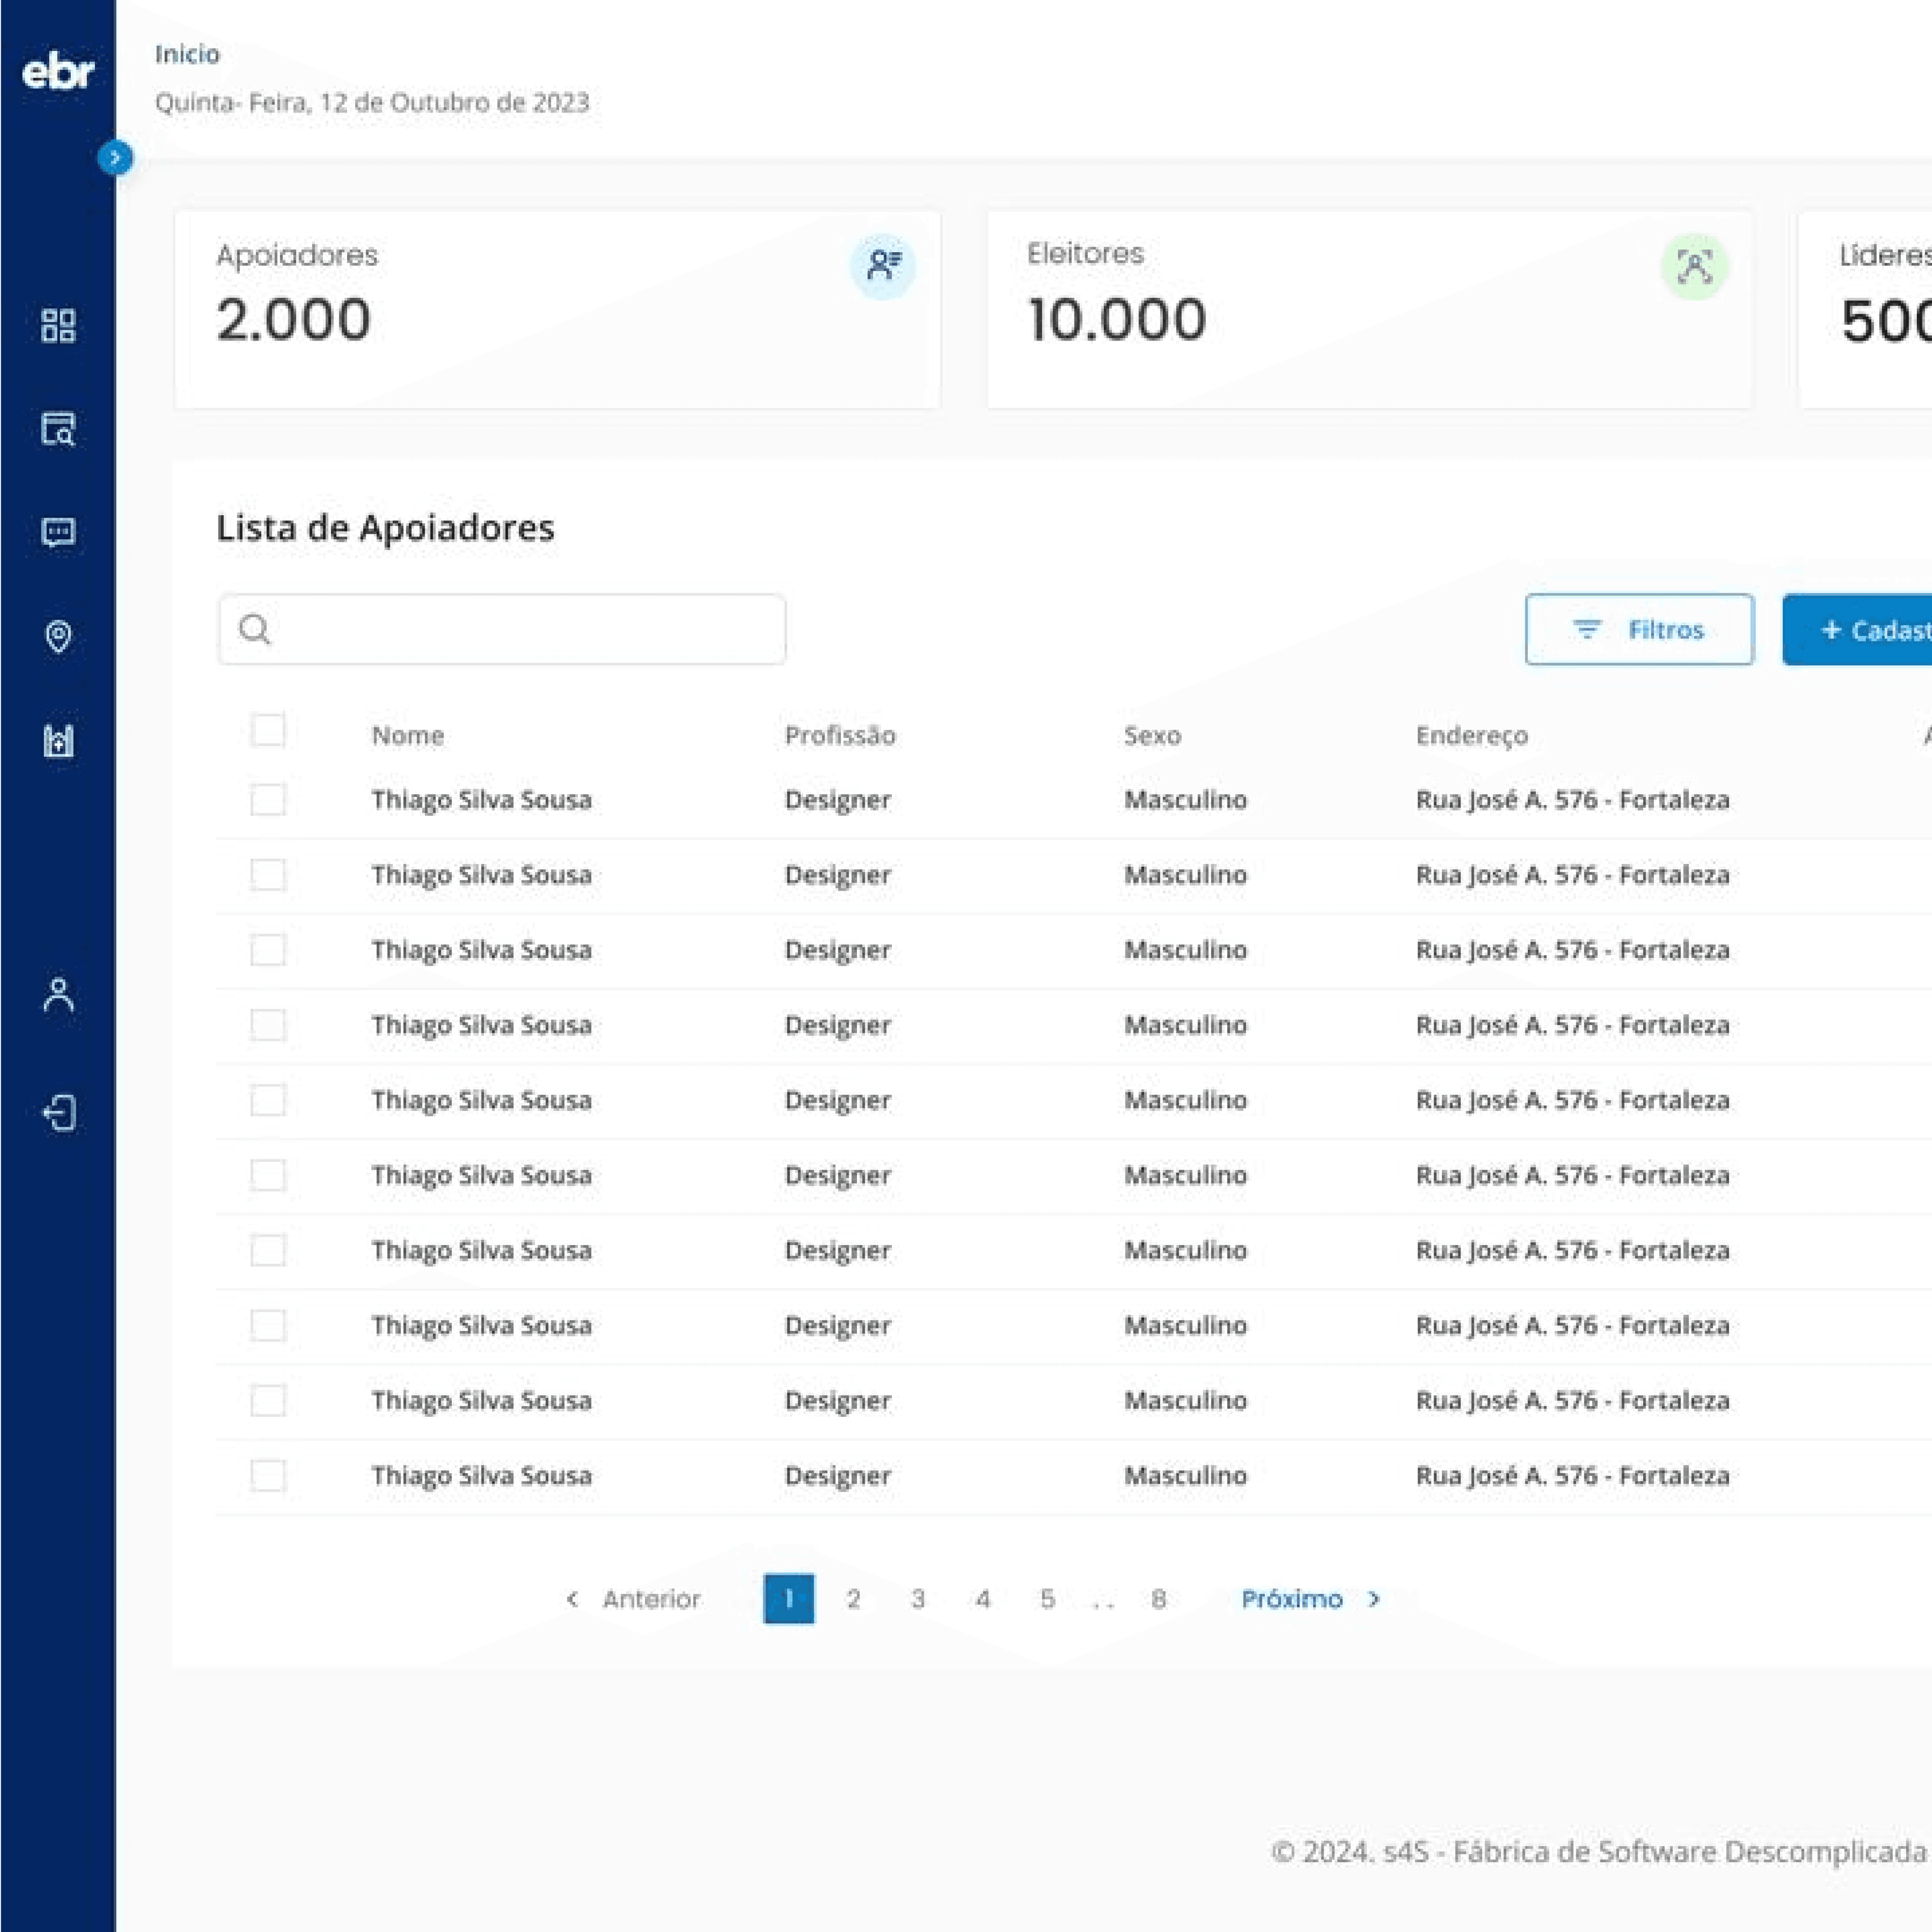
Task: Go to page 2 in pagination
Action: point(853,1599)
